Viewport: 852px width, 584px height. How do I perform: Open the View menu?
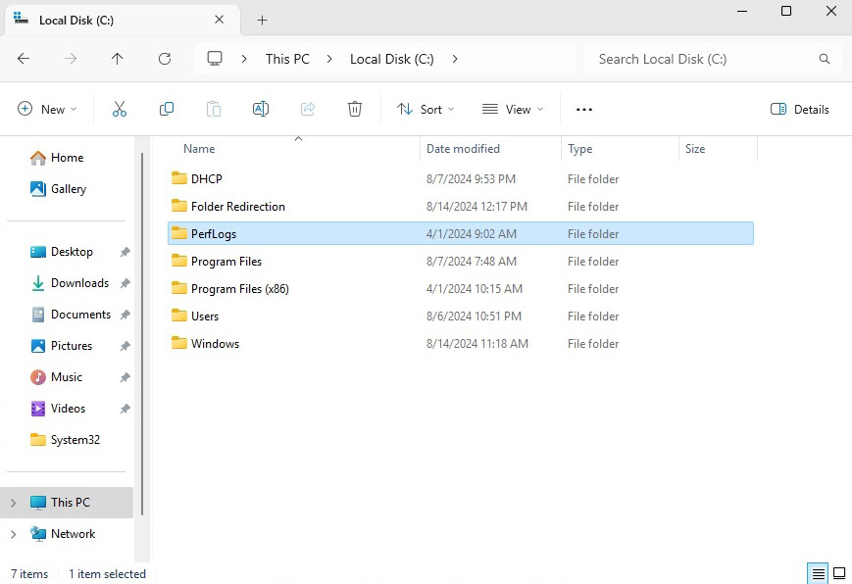click(512, 109)
